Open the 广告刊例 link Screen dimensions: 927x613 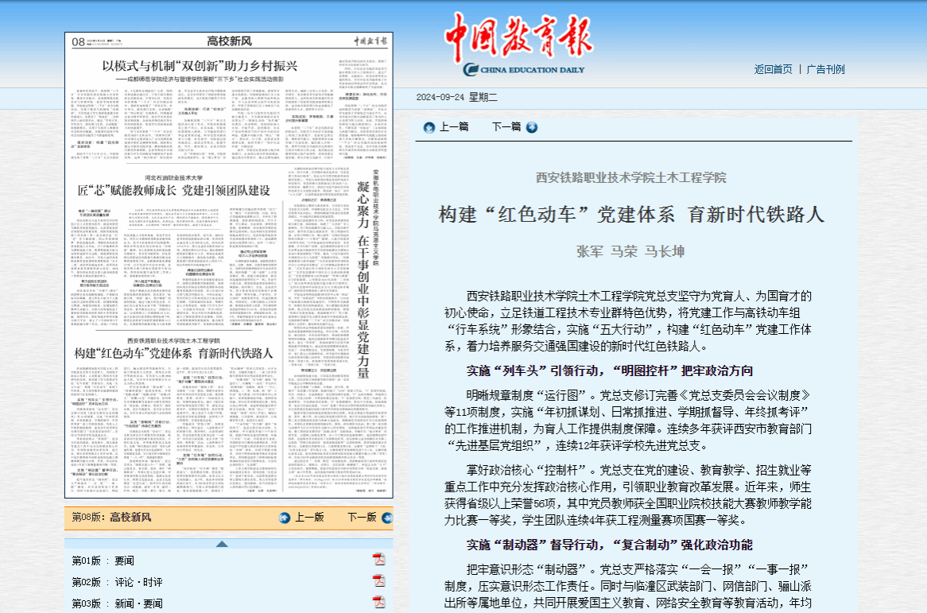point(825,69)
